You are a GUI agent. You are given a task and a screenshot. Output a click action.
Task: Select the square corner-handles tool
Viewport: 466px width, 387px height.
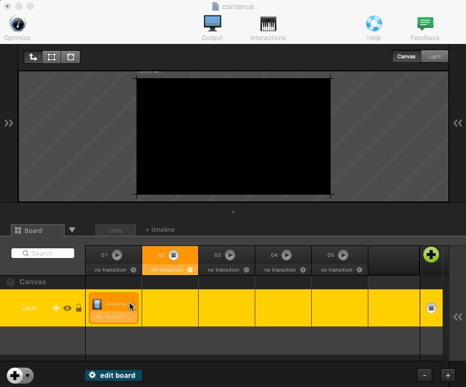[52, 57]
